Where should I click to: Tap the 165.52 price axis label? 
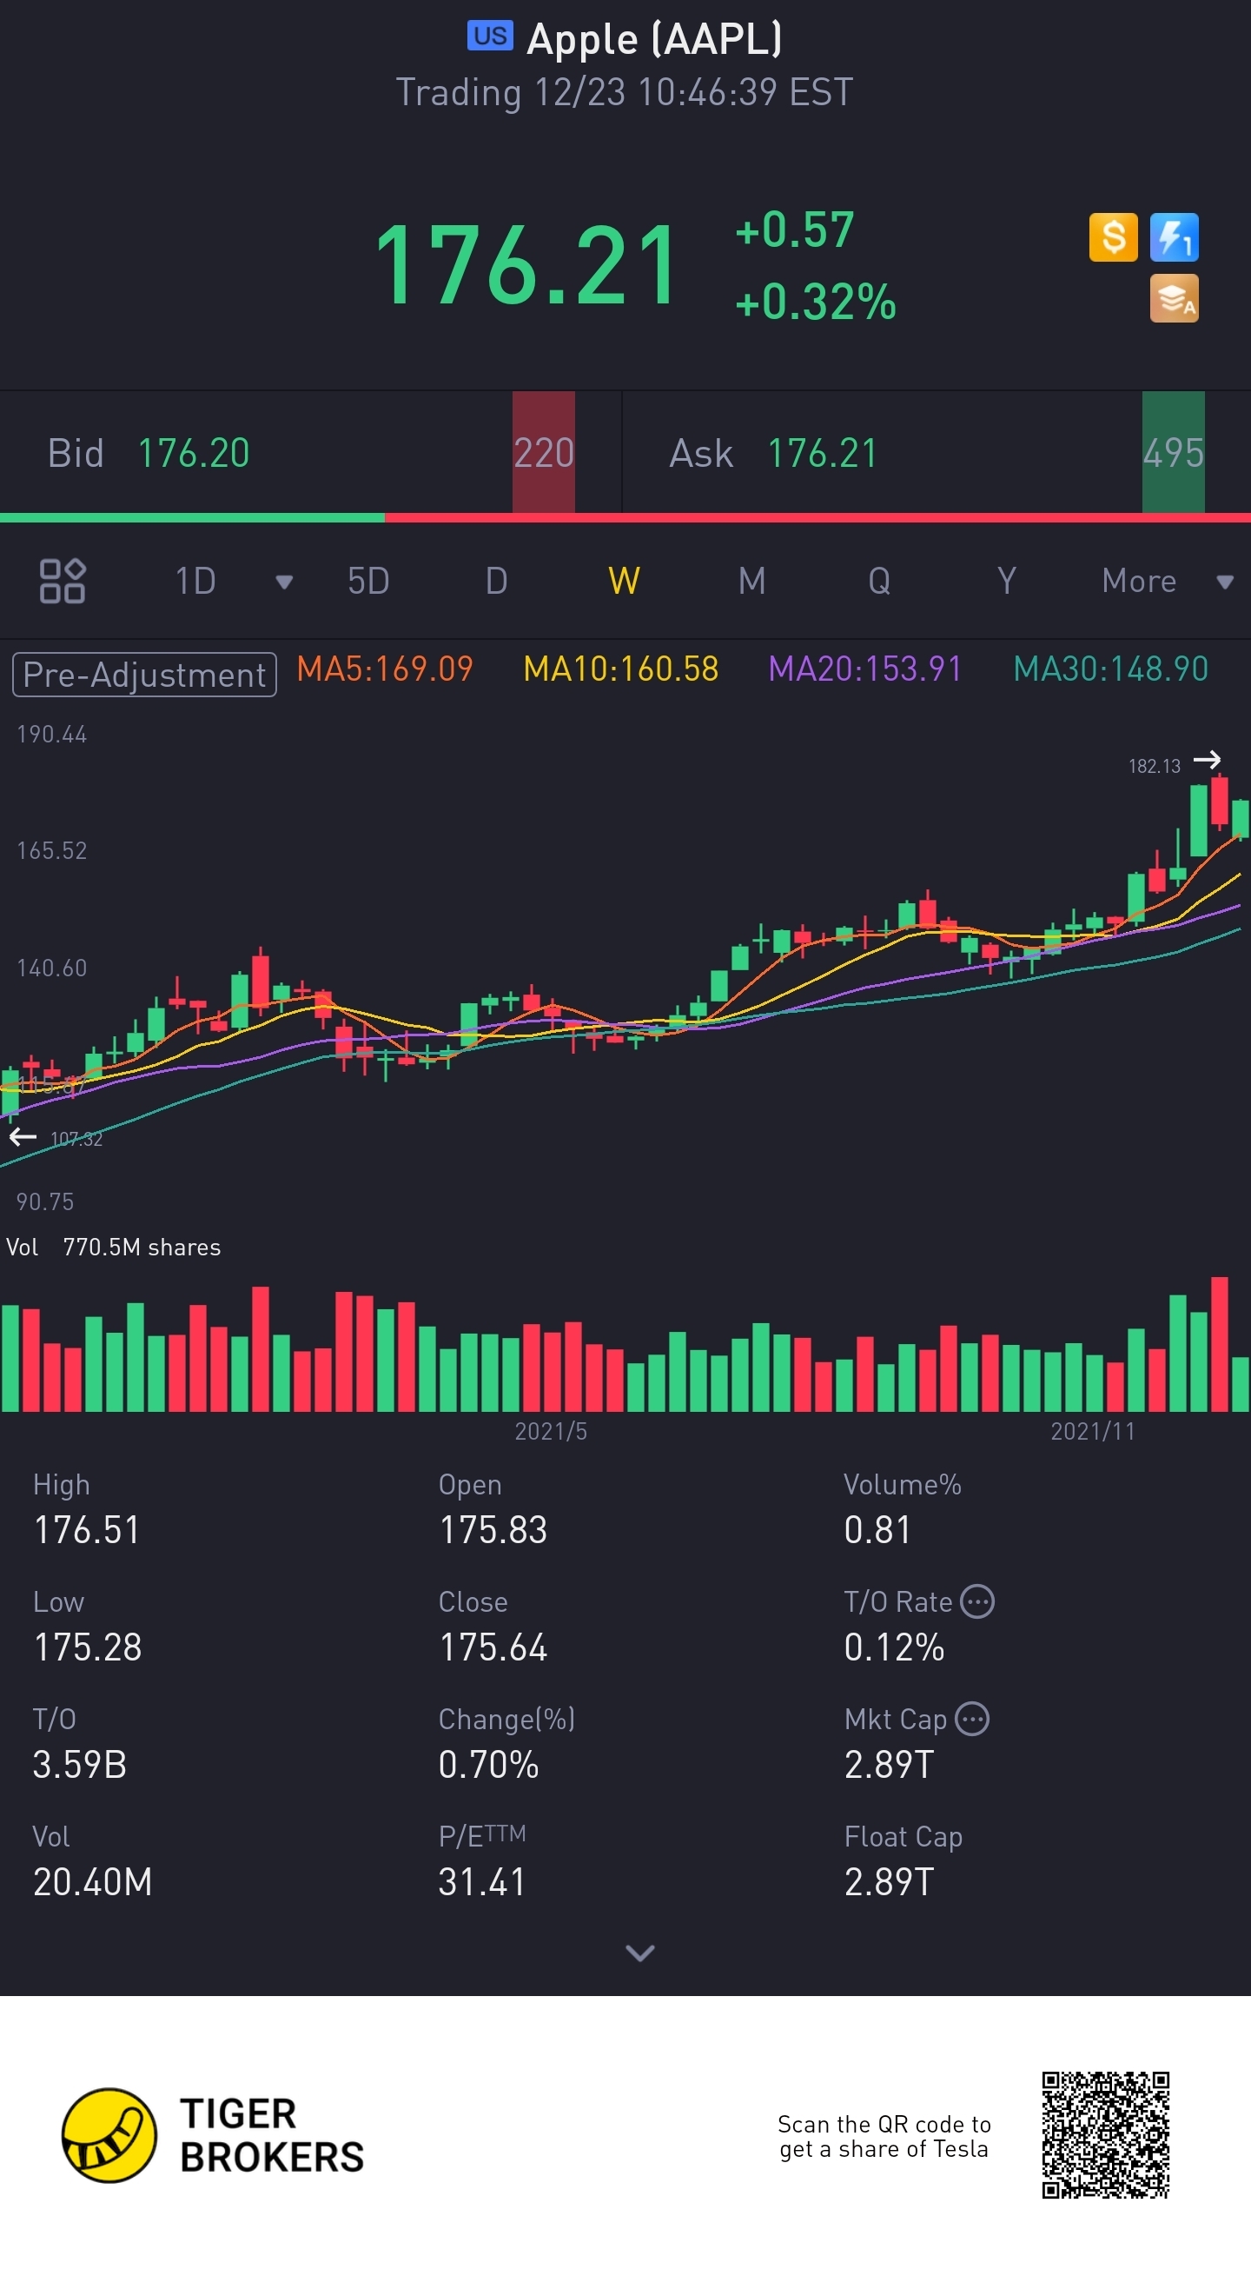click(x=52, y=851)
